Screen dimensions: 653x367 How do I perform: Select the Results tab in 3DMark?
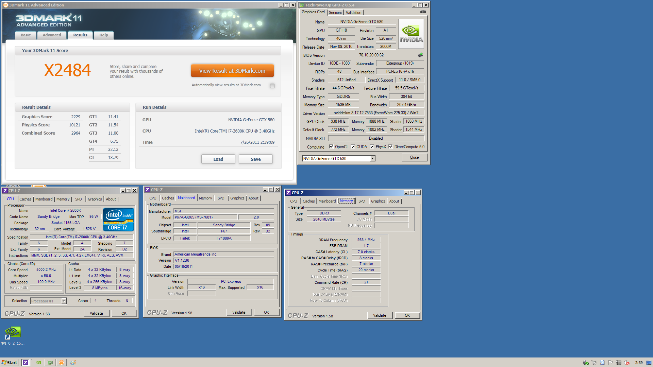pyautogui.click(x=80, y=35)
